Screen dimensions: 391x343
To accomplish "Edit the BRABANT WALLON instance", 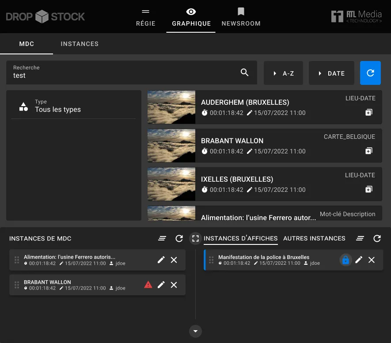I will (161, 285).
